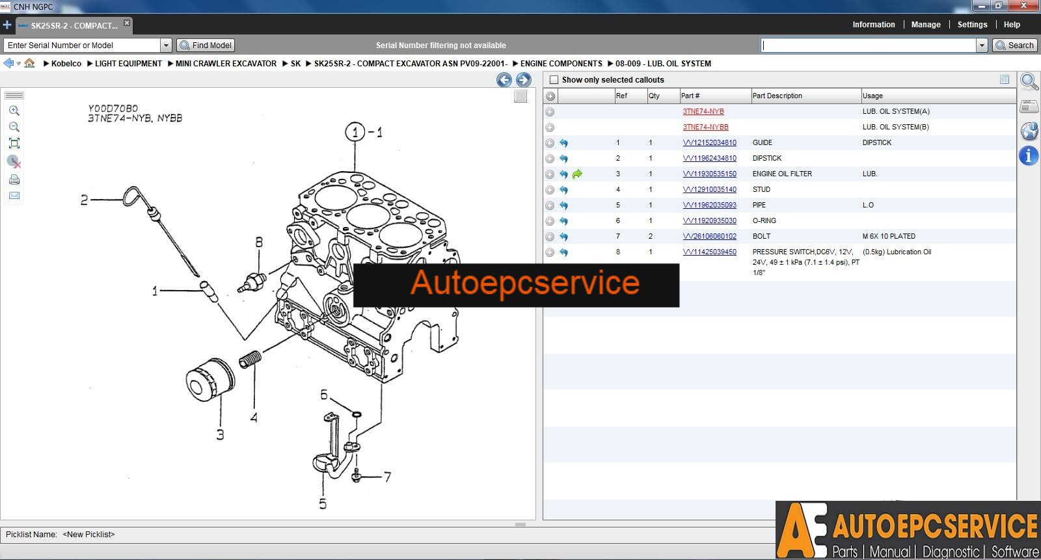Expand the serial number or model dropdown
The height and width of the screenshot is (560, 1041).
[x=166, y=45]
